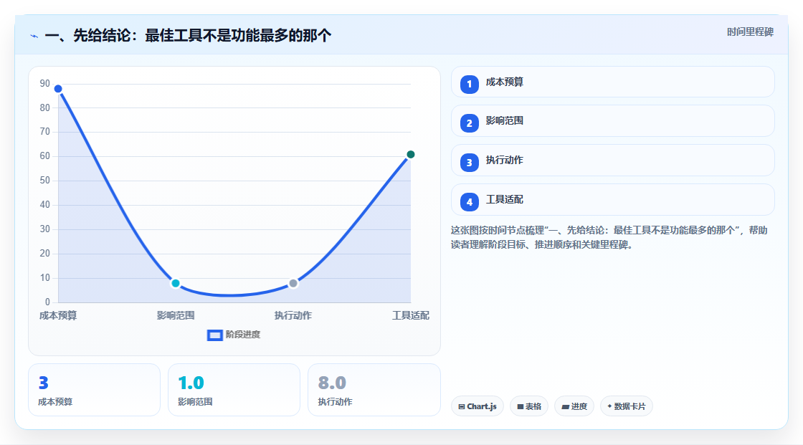Click the number 4 badge for 工具适配
The height and width of the screenshot is (445, 803).
(x=469, y=202)
